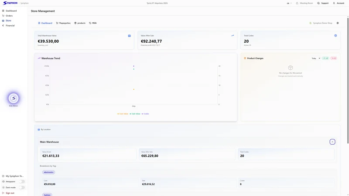Click the By Location section icon
Image resolution: width=349 pixels, height=196 pixels.
coord(39,129)
